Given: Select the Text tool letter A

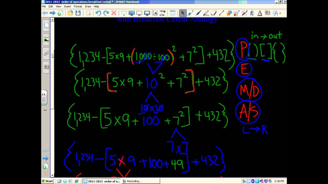Looking at the screenshot, I should coord(260,13).
